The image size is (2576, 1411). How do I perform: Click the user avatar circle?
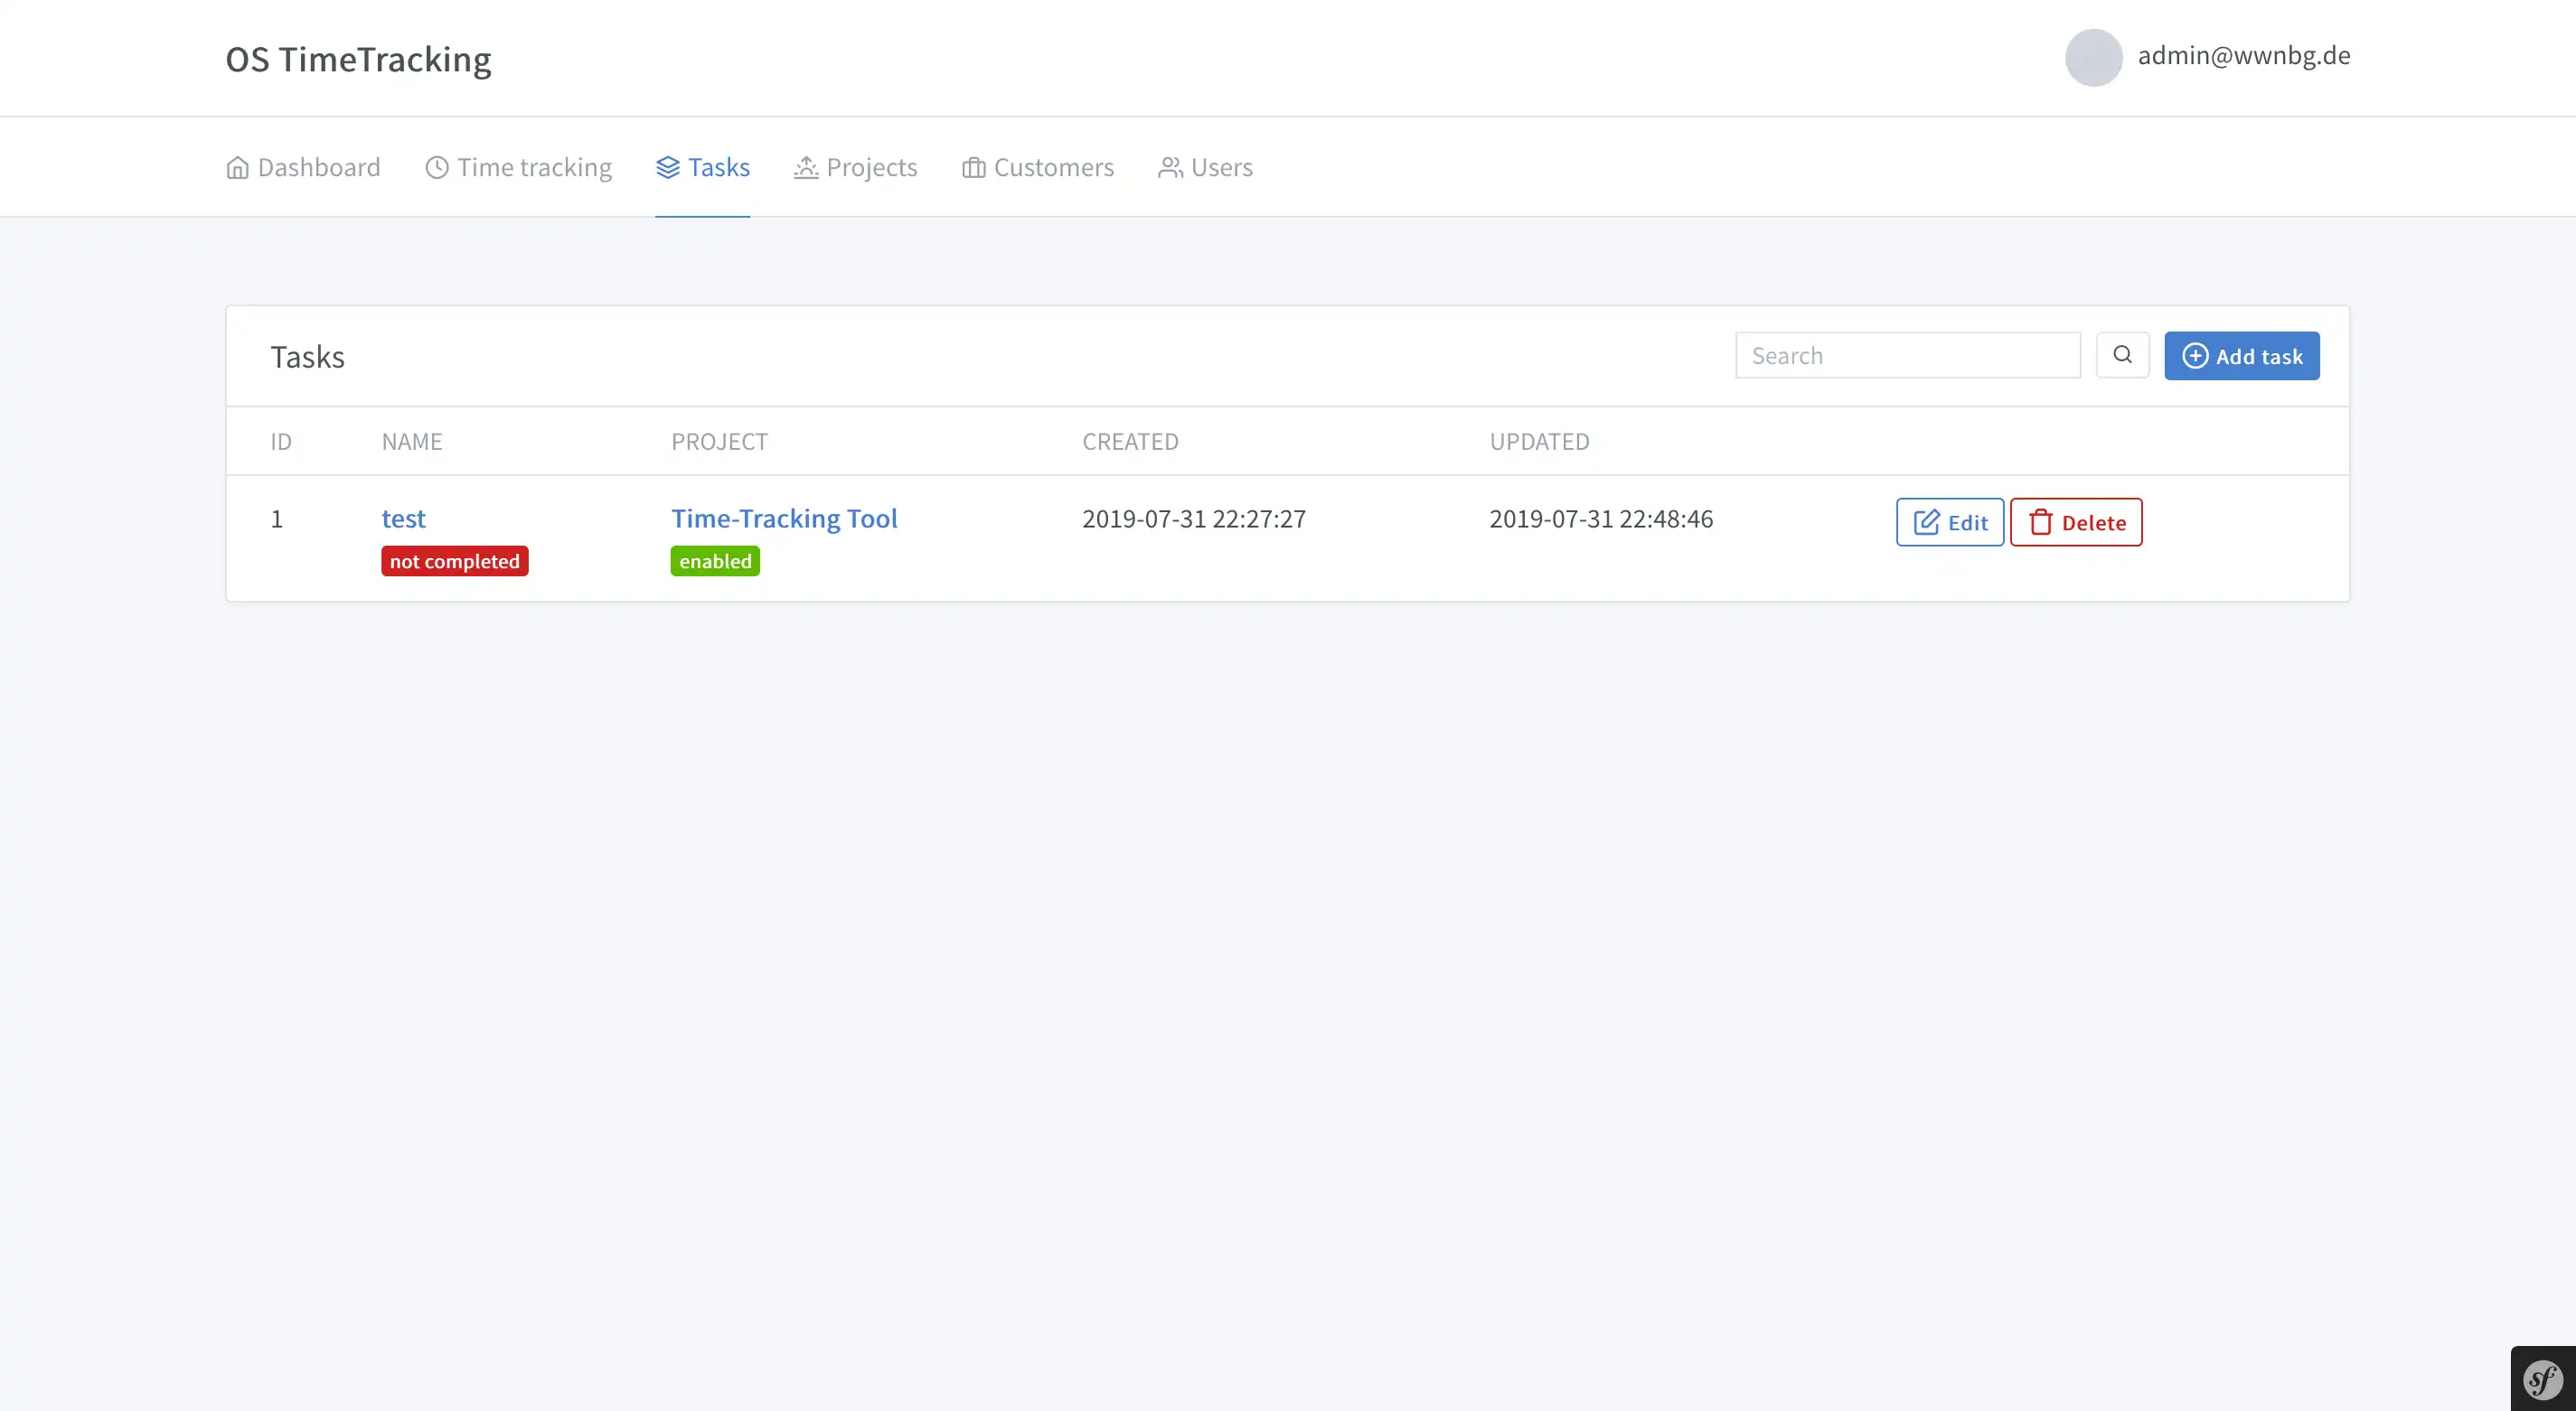pos(2093,57)
